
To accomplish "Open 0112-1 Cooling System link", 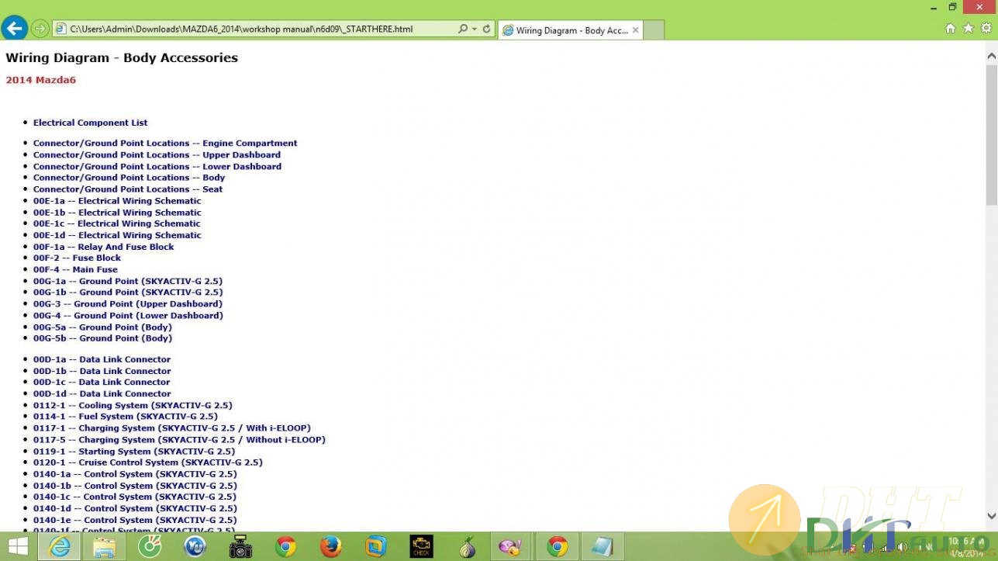I will click(x=133, y=405).
